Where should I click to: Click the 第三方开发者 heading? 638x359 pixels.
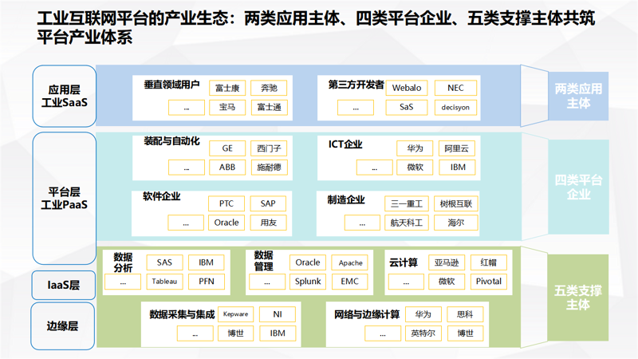(x=356, y=85)
